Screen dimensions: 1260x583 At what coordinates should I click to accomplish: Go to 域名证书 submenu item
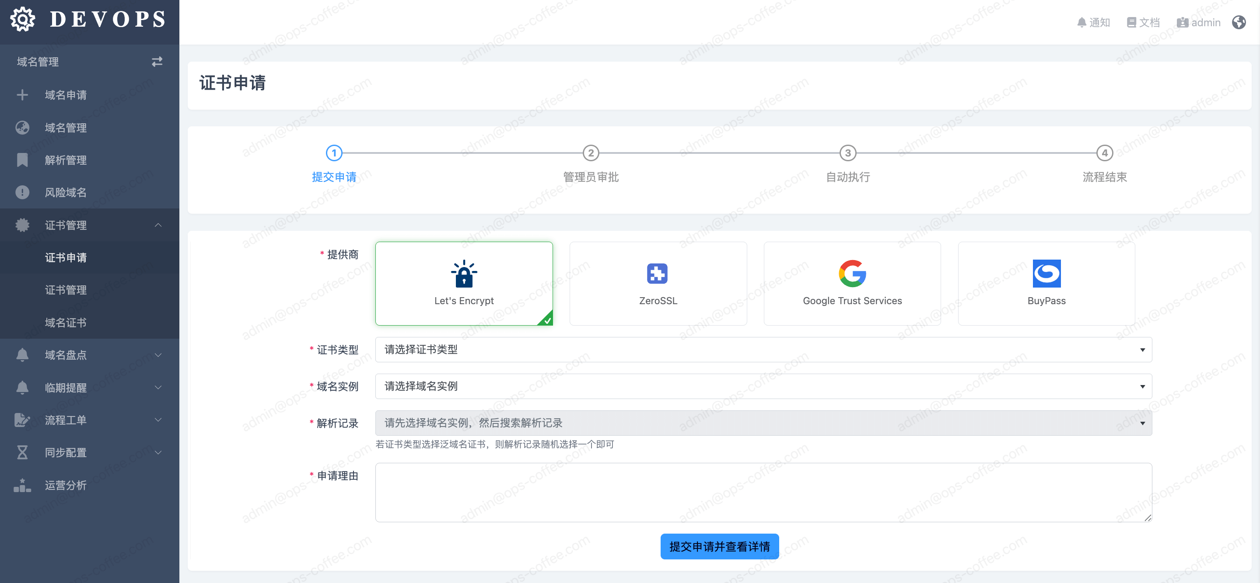66,323
